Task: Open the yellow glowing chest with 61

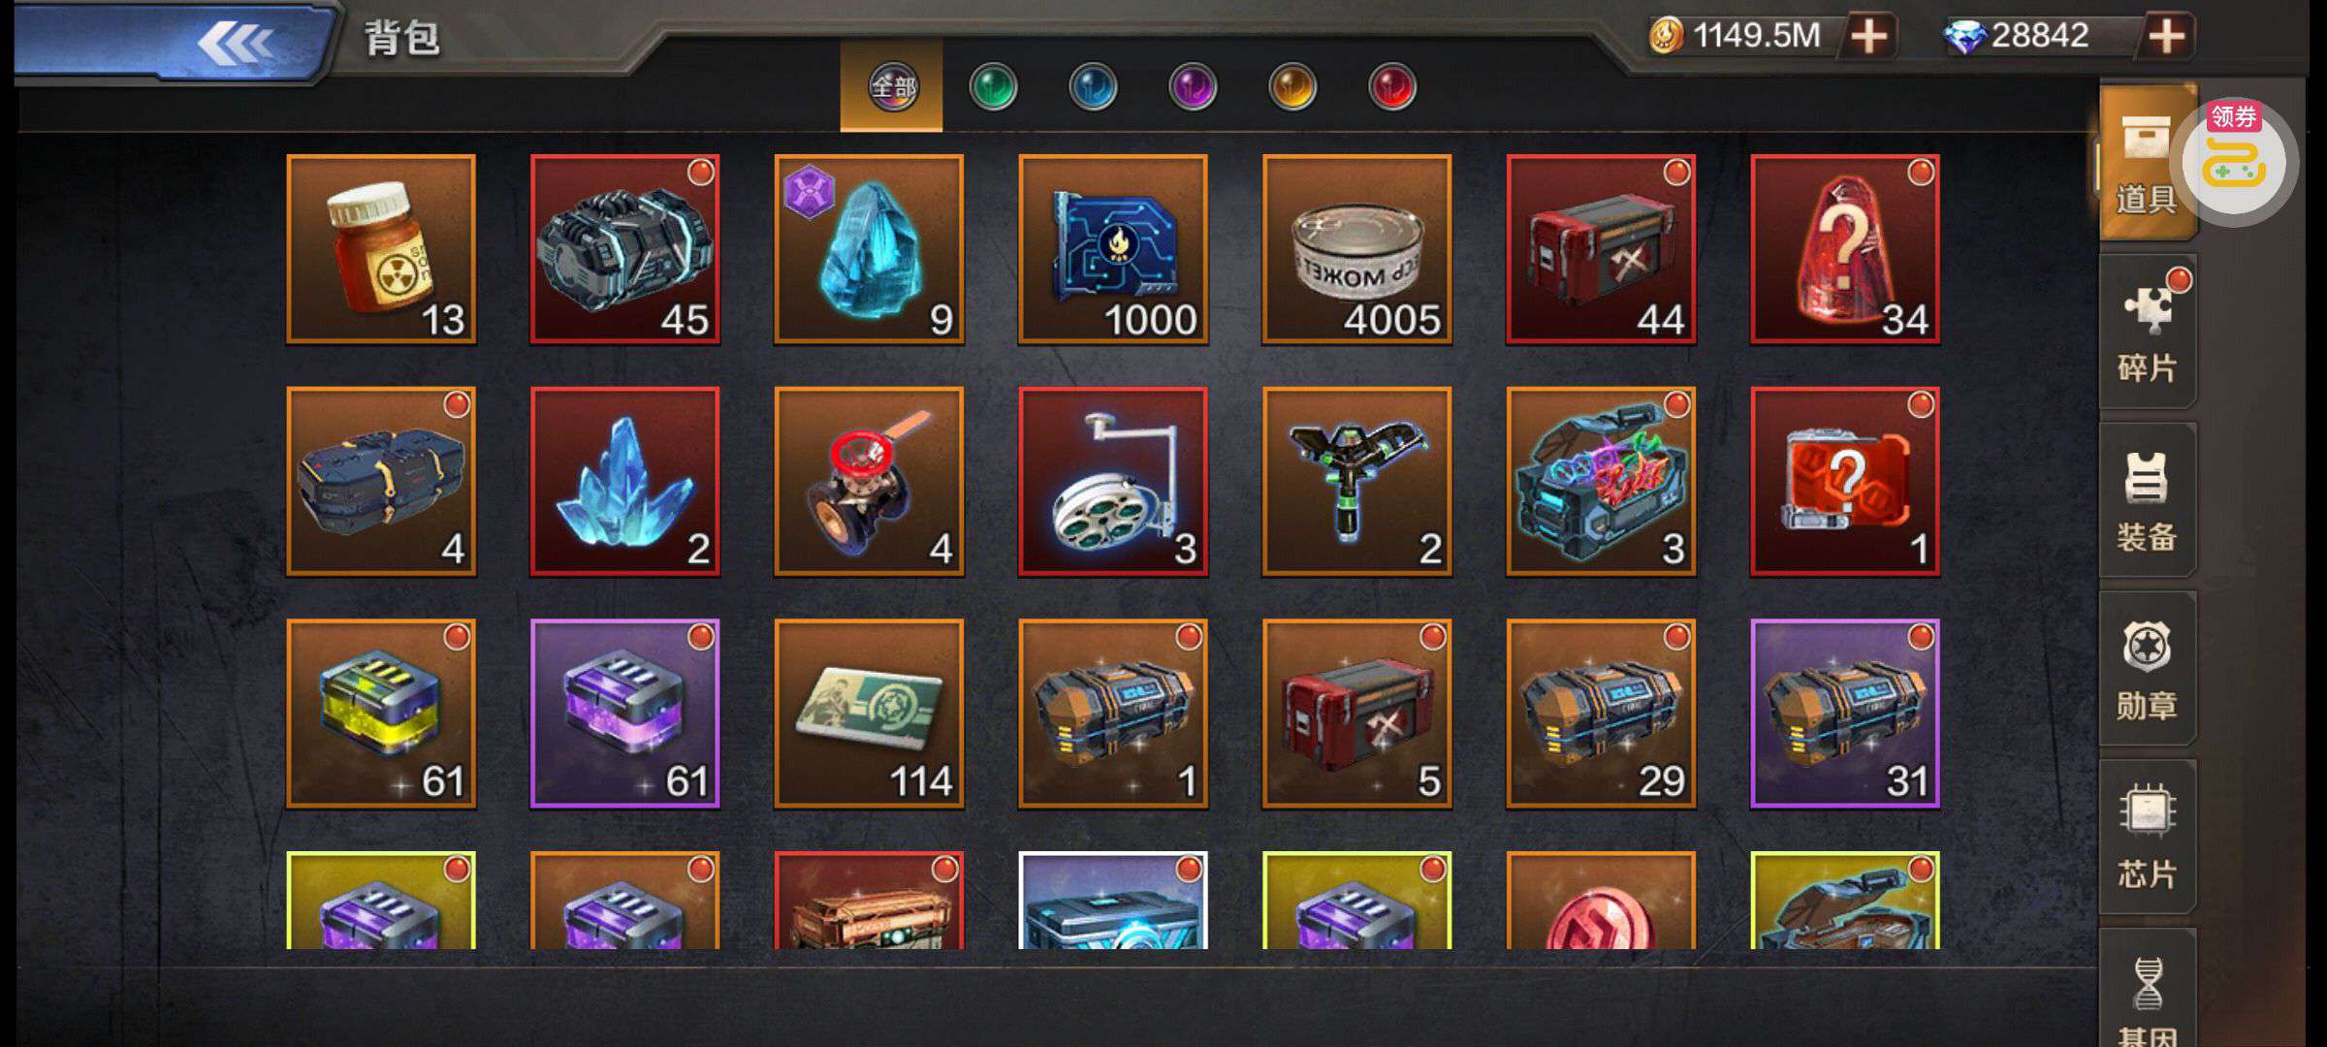Action: coord(381,714)
